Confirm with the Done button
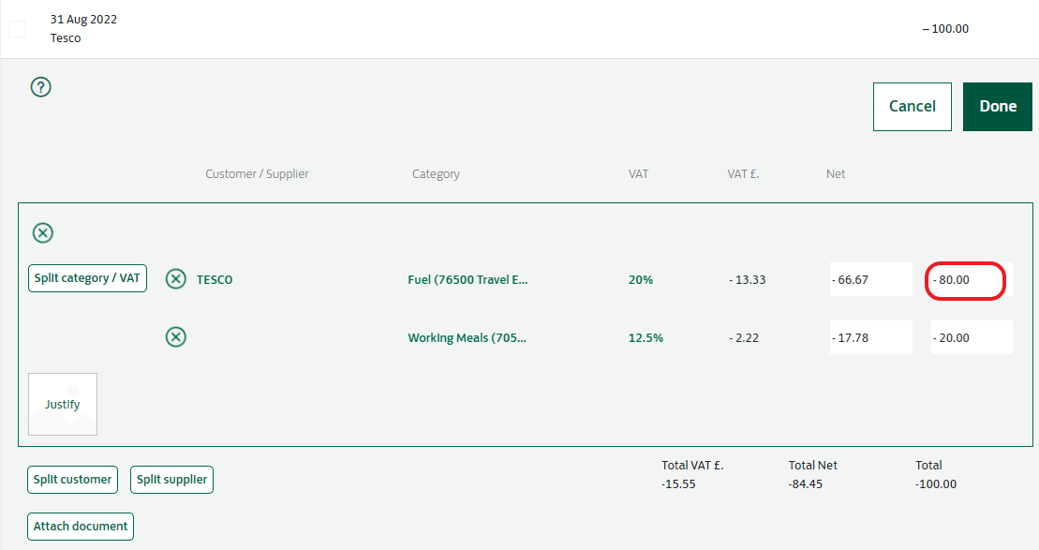Image resolution: width=1039 pixels, height=550 pixels. point(997,106)
